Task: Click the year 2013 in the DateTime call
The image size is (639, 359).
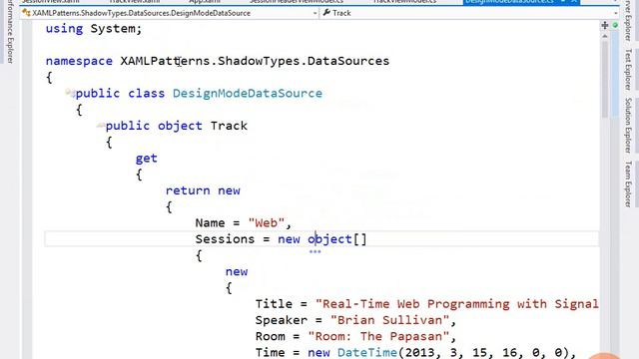Action: [x=419, y=352]
